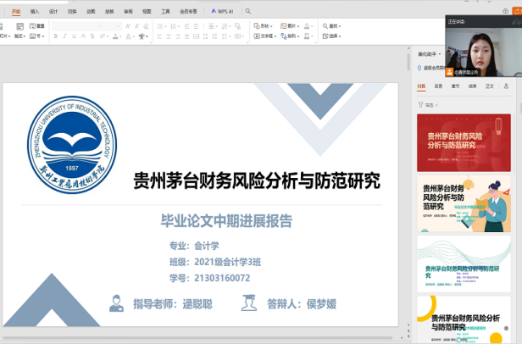Click the Bold formatting icon

click(55, 36)
